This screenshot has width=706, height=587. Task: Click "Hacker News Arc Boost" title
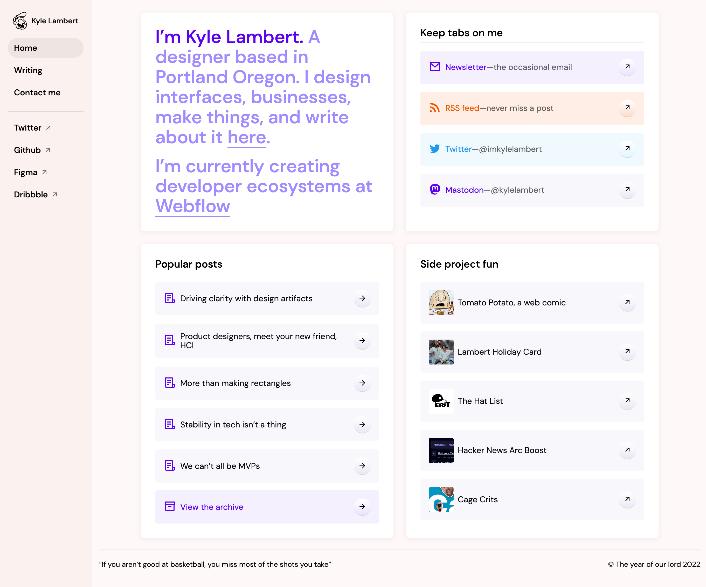click(502, 450)
